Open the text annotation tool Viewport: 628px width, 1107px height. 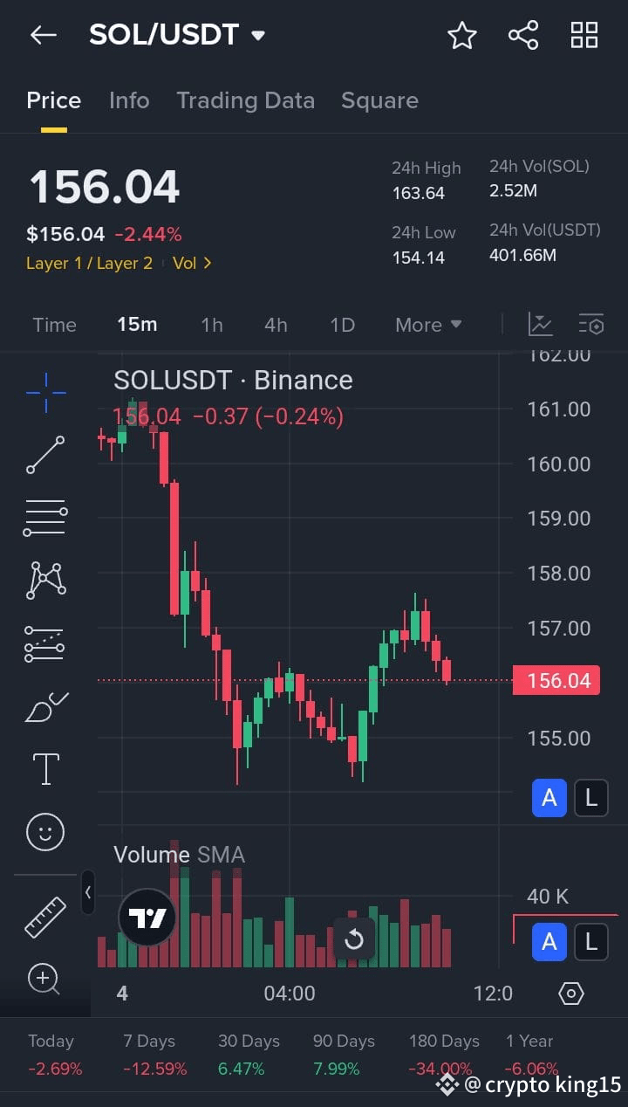(44, 768)
